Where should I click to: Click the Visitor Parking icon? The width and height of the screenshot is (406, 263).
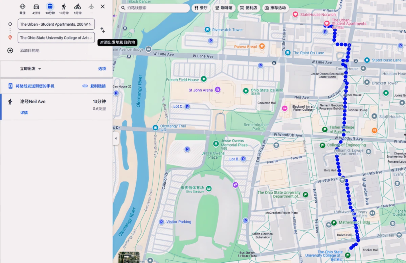point(161,222)
